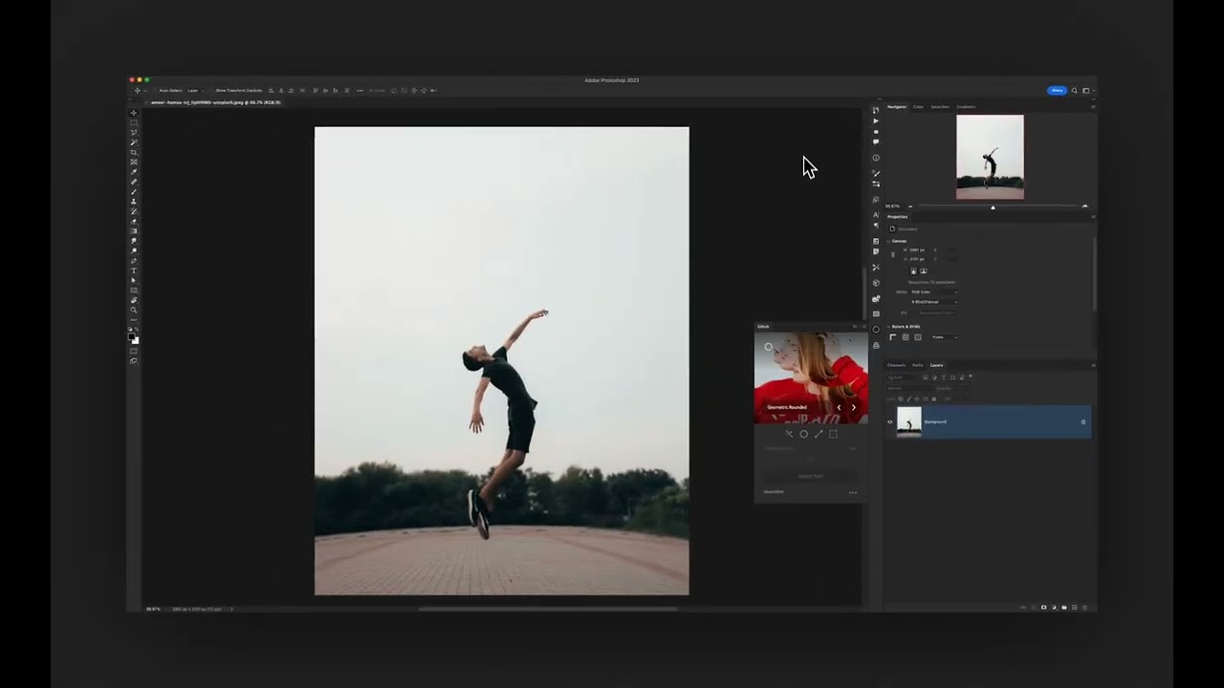Select the Brush tool

133,191
